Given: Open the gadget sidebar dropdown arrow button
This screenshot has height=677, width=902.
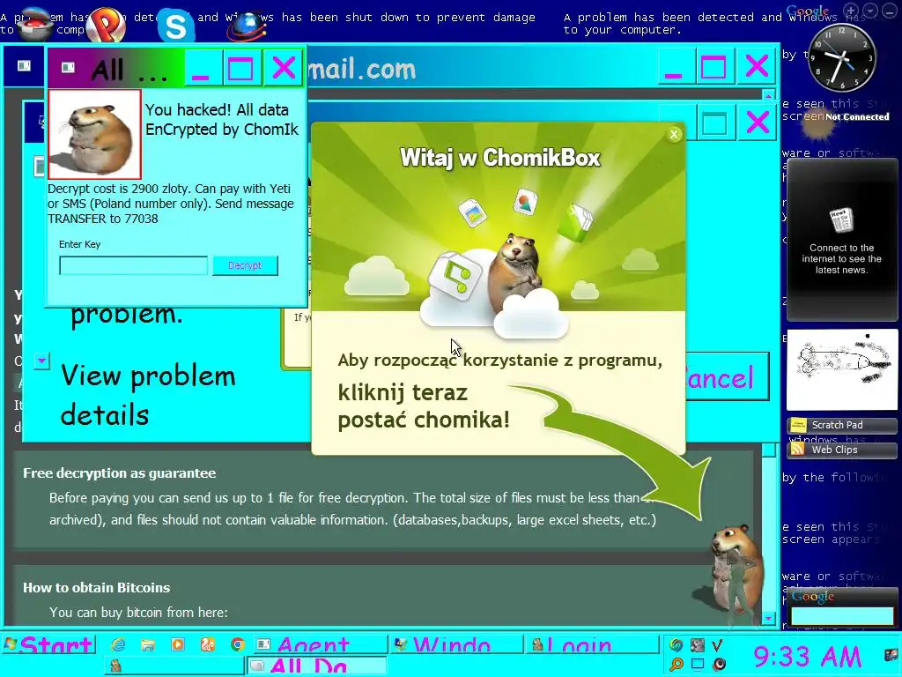Looking at the screenshot, I should coord(871,11).
